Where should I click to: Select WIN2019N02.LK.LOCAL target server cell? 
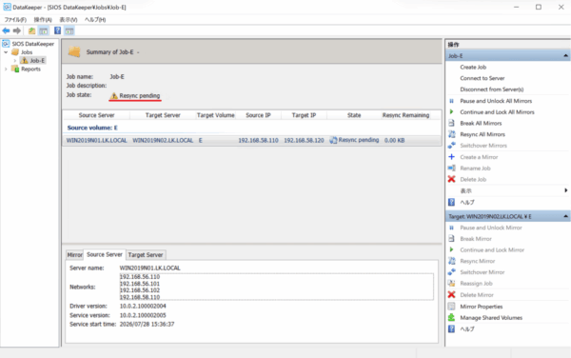click(163, 140)
